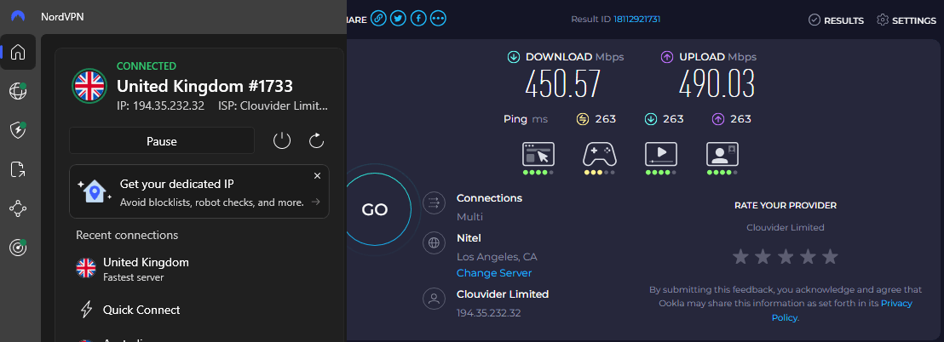The width and height of the screenshot is (944, 342).
Task: Click the download arrow icon beside DOWNLOAD
Action: (x=514, y=57)
